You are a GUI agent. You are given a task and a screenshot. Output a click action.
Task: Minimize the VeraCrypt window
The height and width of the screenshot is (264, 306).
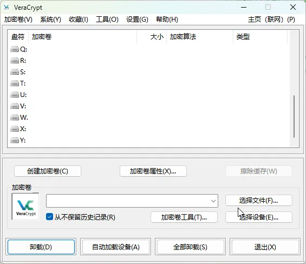click(x=244, y=8)
